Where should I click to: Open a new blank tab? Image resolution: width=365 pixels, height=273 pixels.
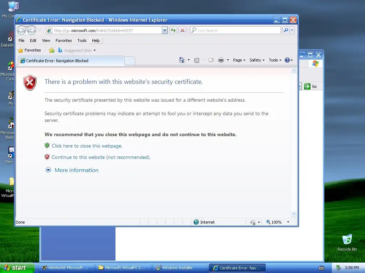tap(130, 61)
